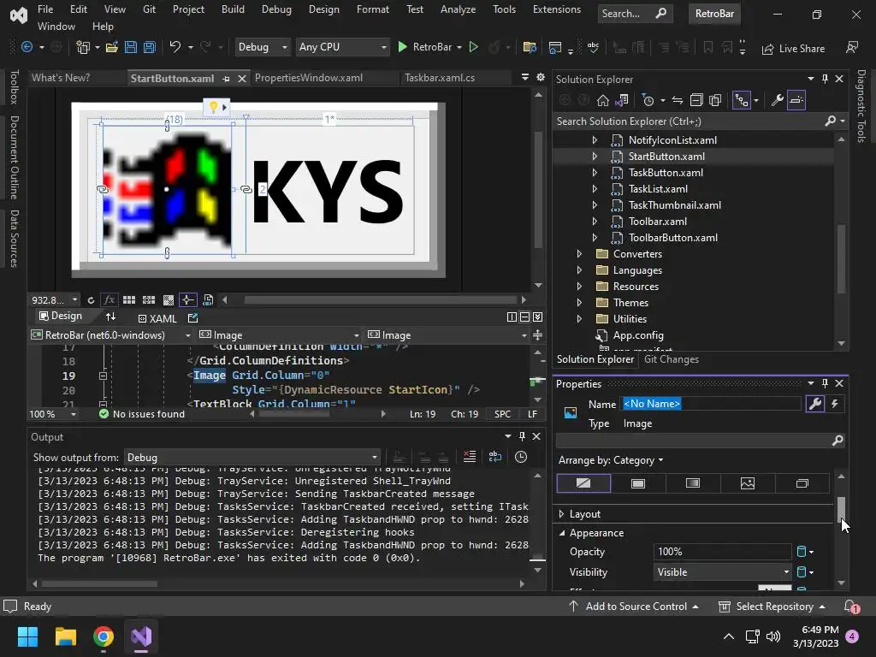Click the Save All toolbar icon

pos(150,48)
